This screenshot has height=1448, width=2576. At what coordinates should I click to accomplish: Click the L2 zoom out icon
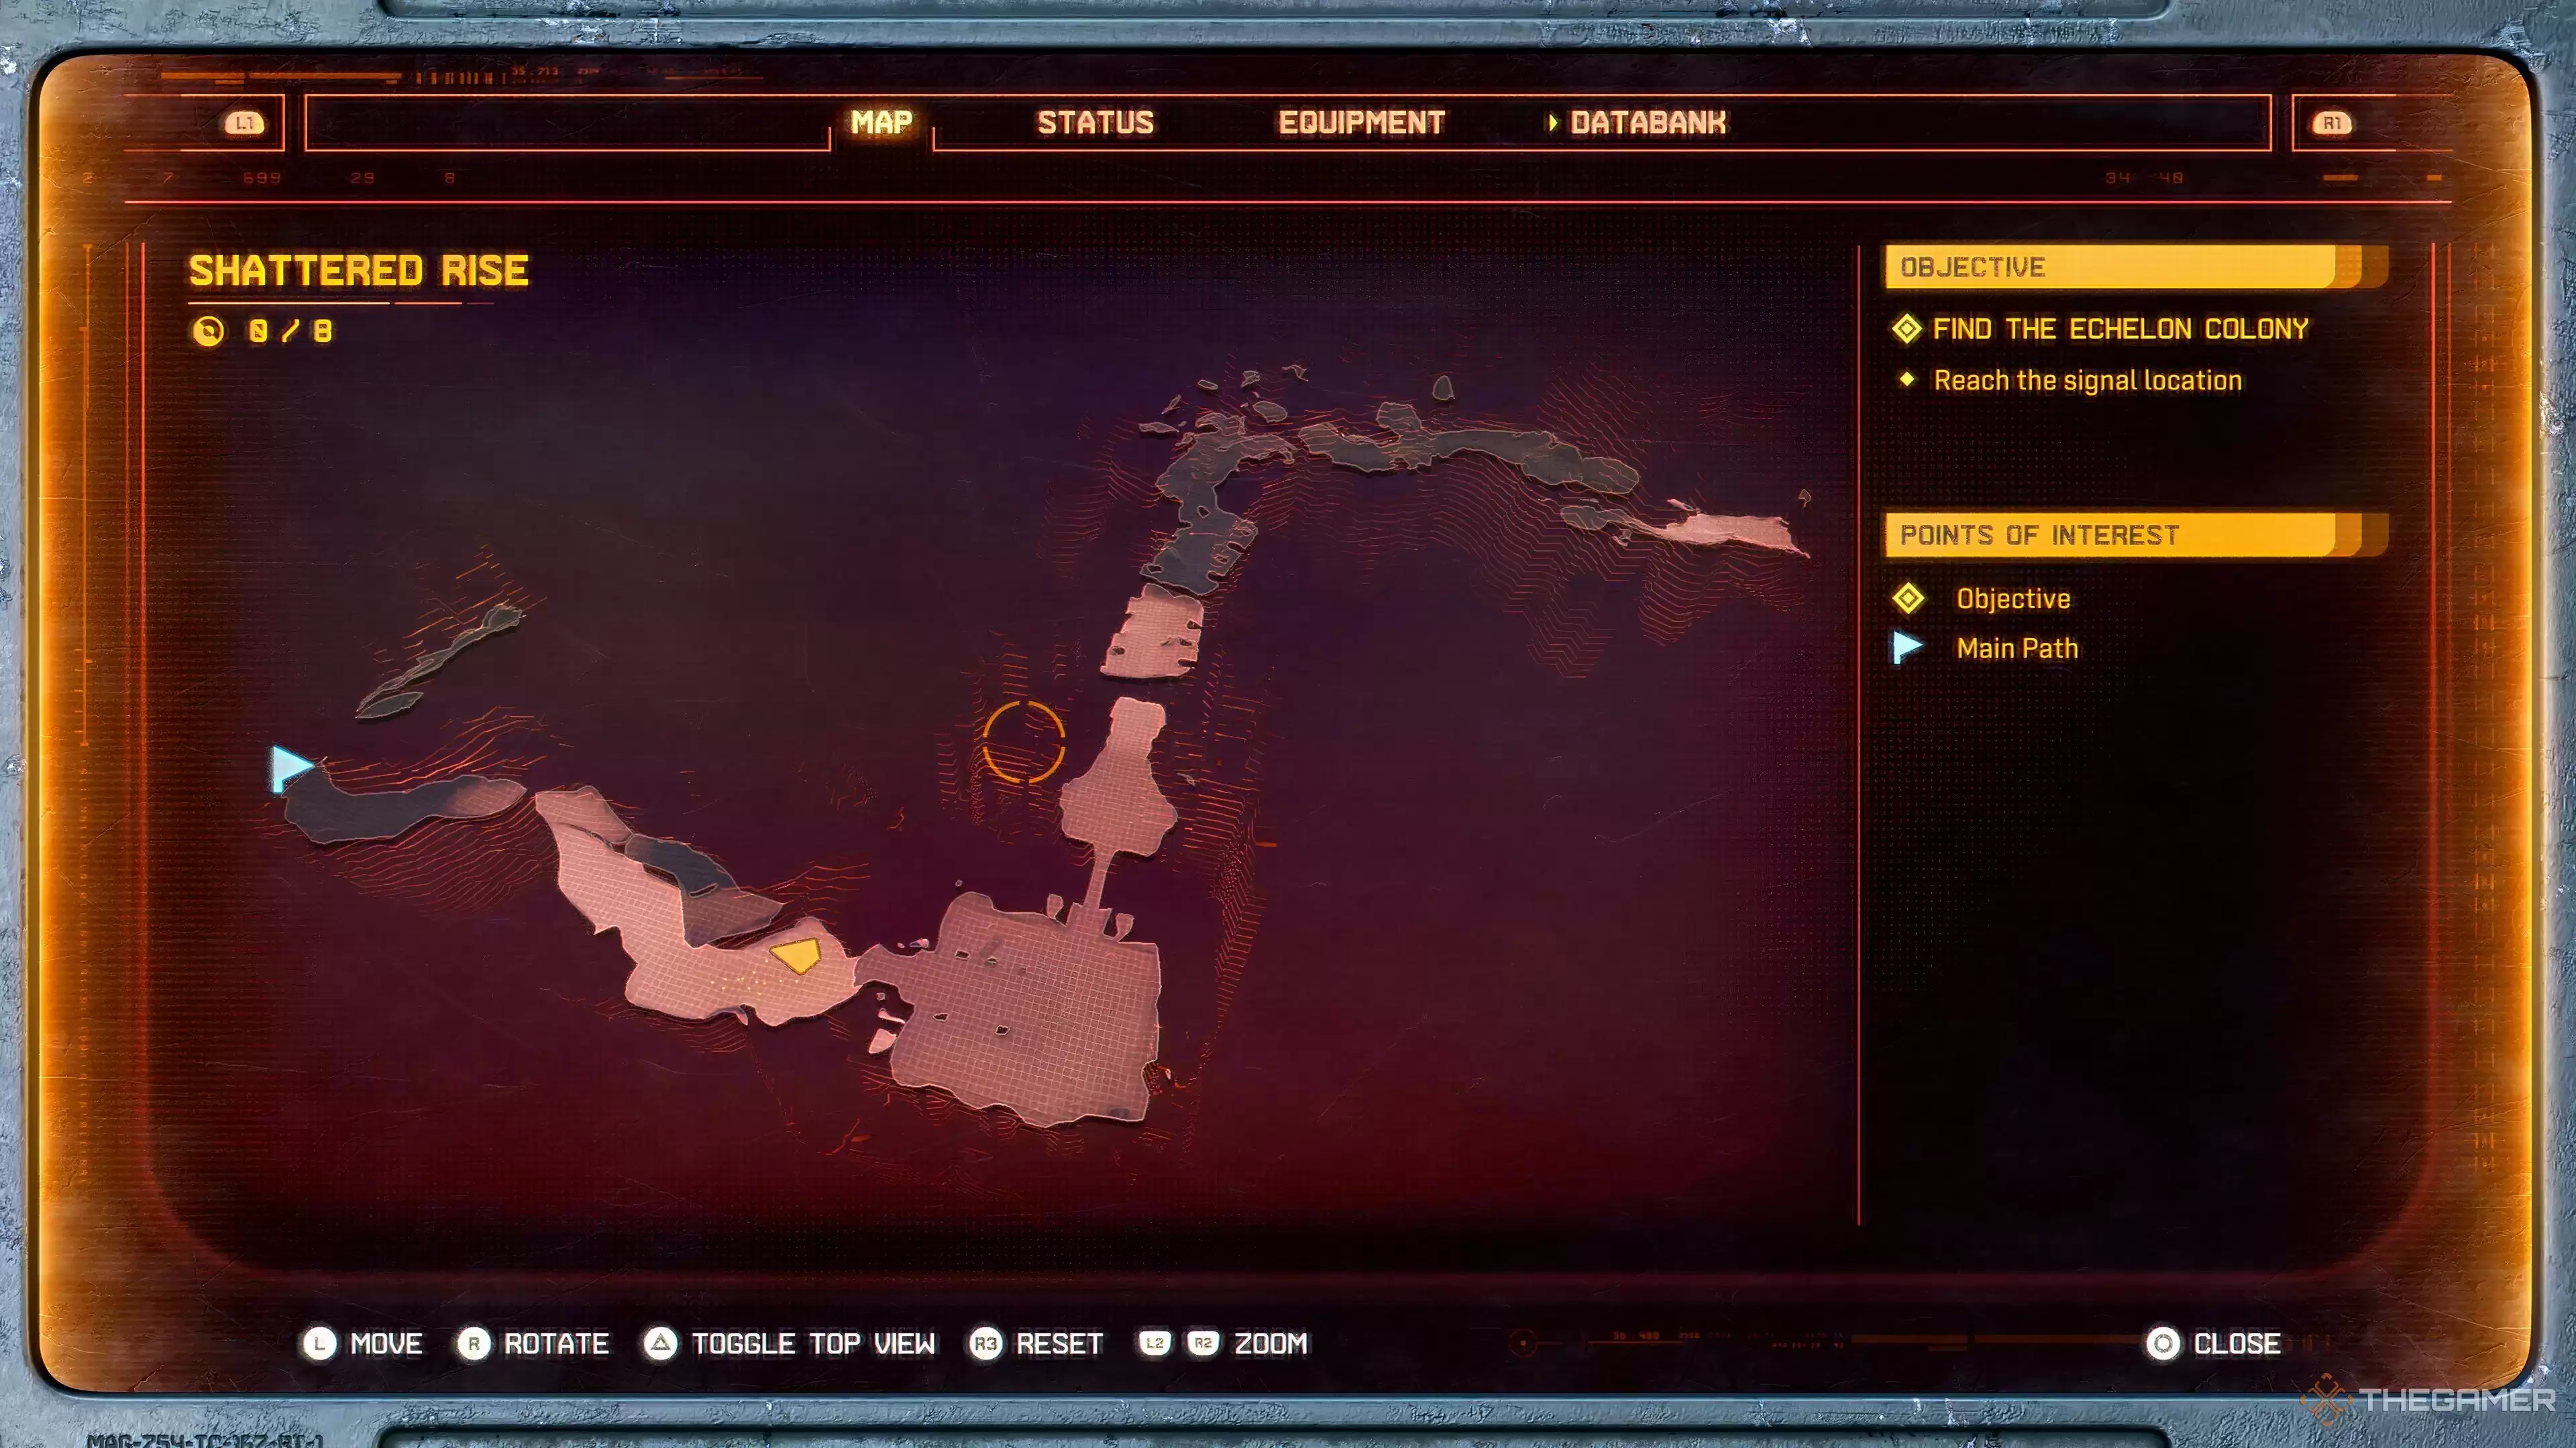1154,1343
